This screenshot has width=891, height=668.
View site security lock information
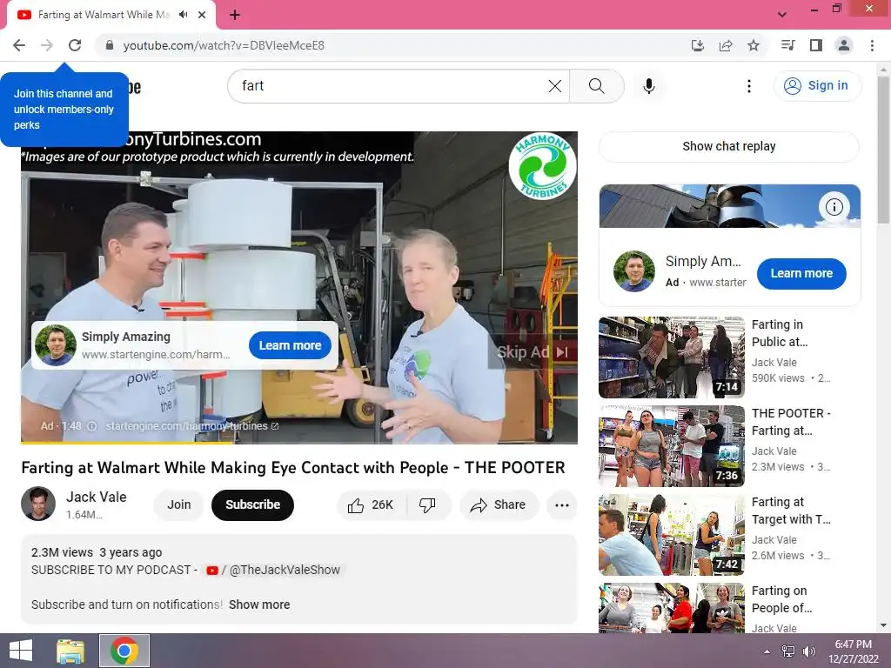(110, 45)
